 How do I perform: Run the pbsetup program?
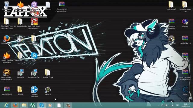click(x=185, y=22)
